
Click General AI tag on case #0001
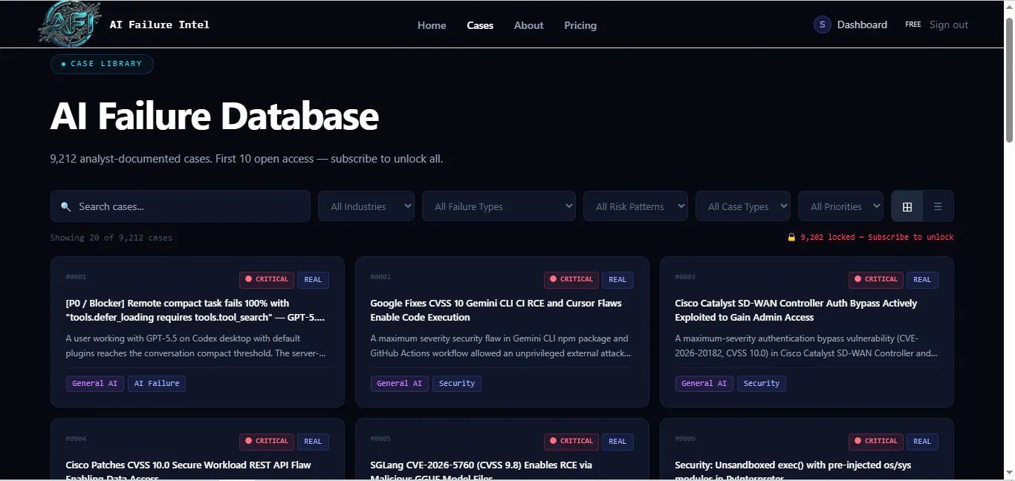95,384
